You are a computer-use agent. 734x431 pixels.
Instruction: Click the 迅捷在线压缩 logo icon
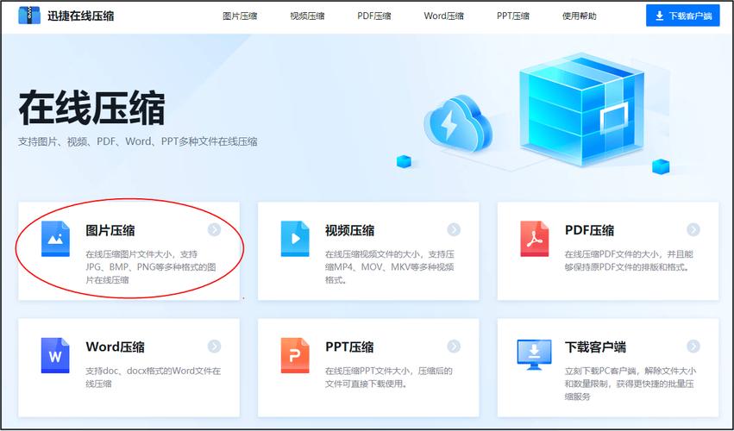[x=29, y=16]
